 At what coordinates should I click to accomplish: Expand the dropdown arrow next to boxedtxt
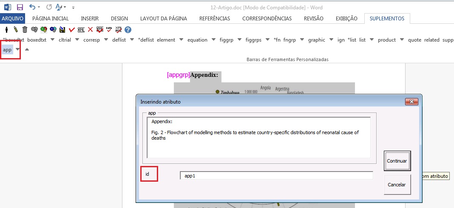coord(53,40)
